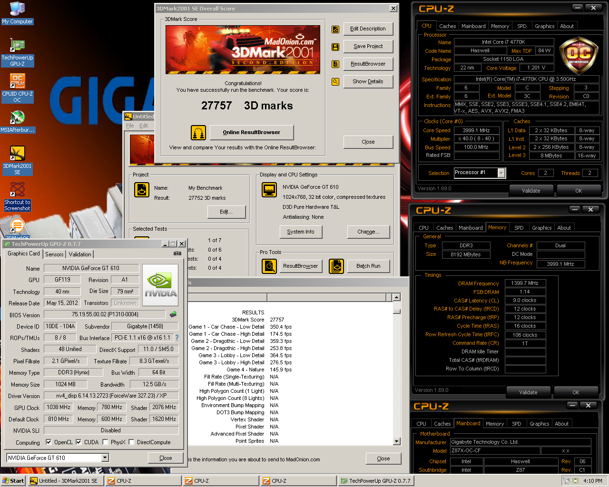Click the Save Project floppy disk icon
Screen dimensions: 609x487
[335, 47]
